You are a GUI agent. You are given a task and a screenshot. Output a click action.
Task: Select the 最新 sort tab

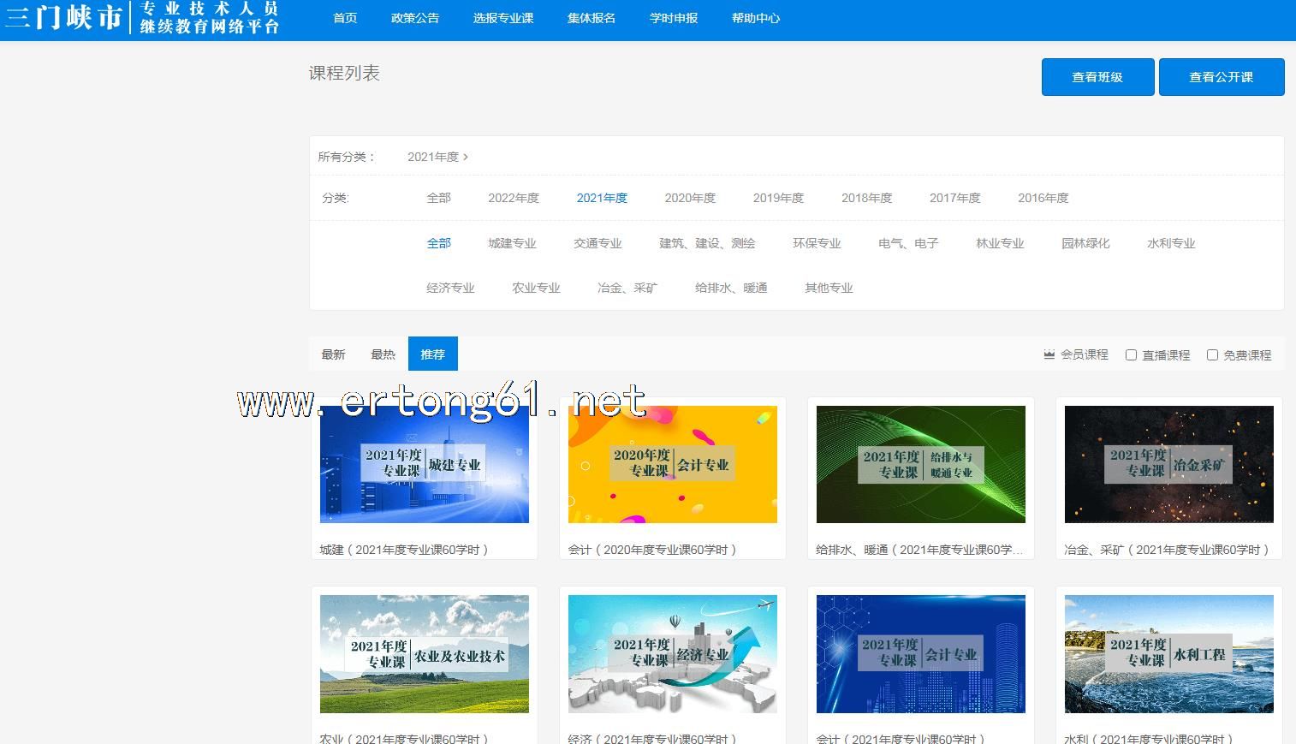[x=333, y=354]
